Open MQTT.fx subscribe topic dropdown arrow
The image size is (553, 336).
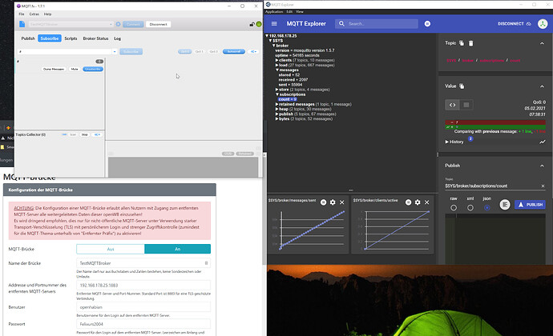pos(115,51)
